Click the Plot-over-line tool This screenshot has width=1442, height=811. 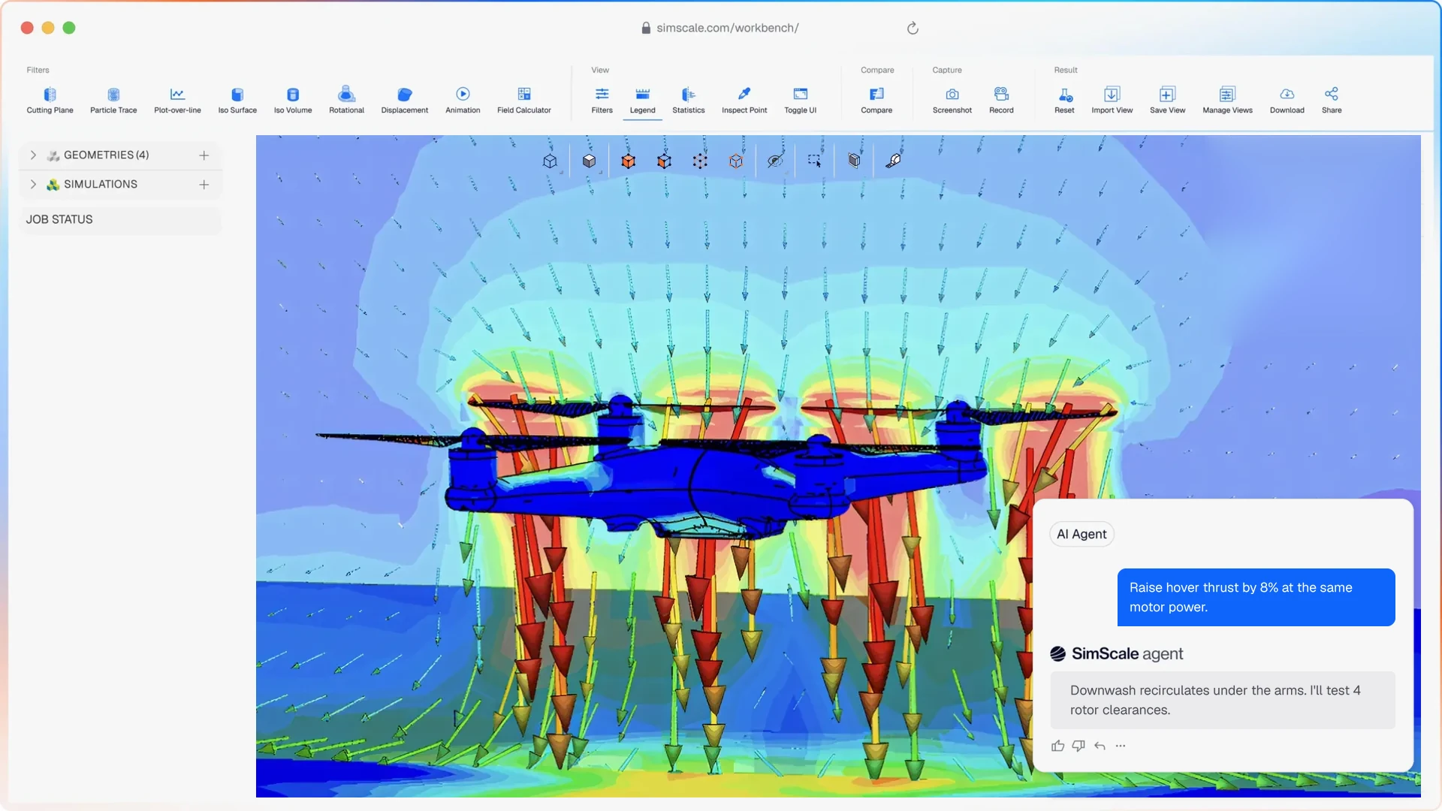click(177, 100)
